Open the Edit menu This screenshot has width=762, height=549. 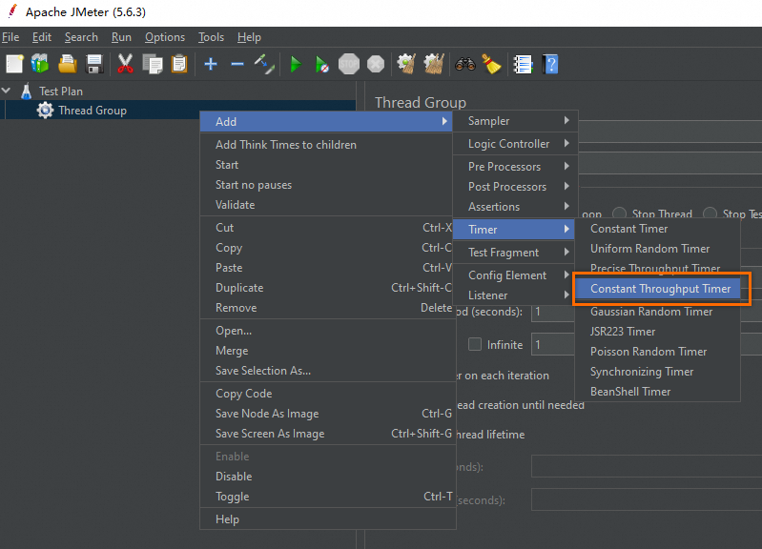click(42, 37)
